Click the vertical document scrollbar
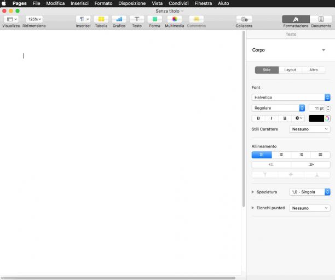This screenshot has height=280, width=335. pyautogui.click(x=244, y=119)
